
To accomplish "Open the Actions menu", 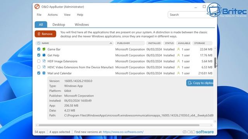I will coord(53,15).
